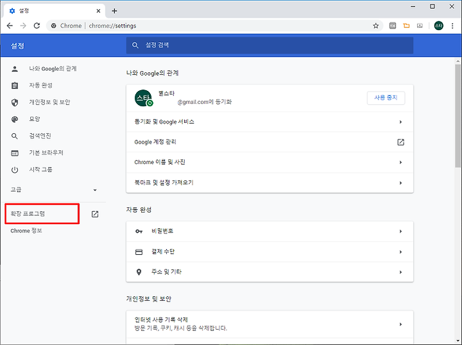Select the 설정 browser tab

click(55, 11)
